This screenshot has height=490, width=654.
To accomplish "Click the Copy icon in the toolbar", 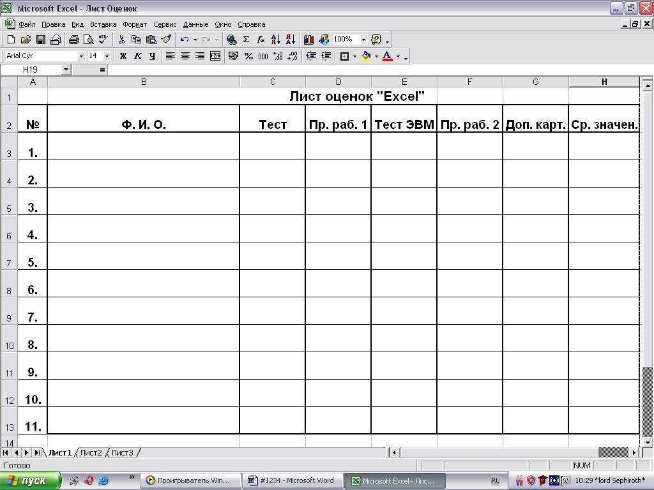I will coord(136,40).
